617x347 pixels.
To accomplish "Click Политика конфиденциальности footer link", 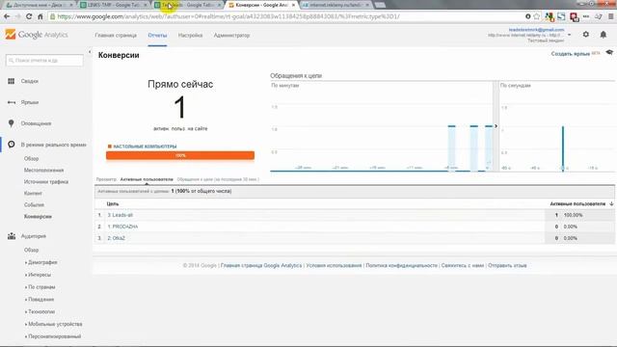I will coord(401,266).
